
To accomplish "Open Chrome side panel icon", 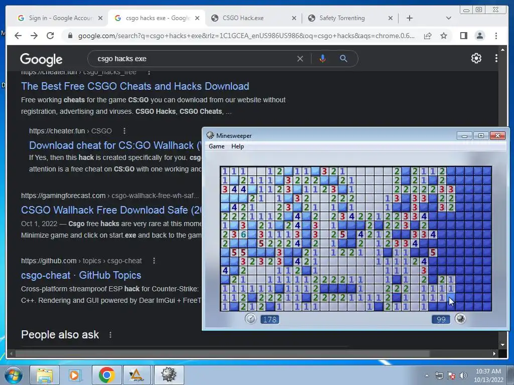I will coord(463,36).
